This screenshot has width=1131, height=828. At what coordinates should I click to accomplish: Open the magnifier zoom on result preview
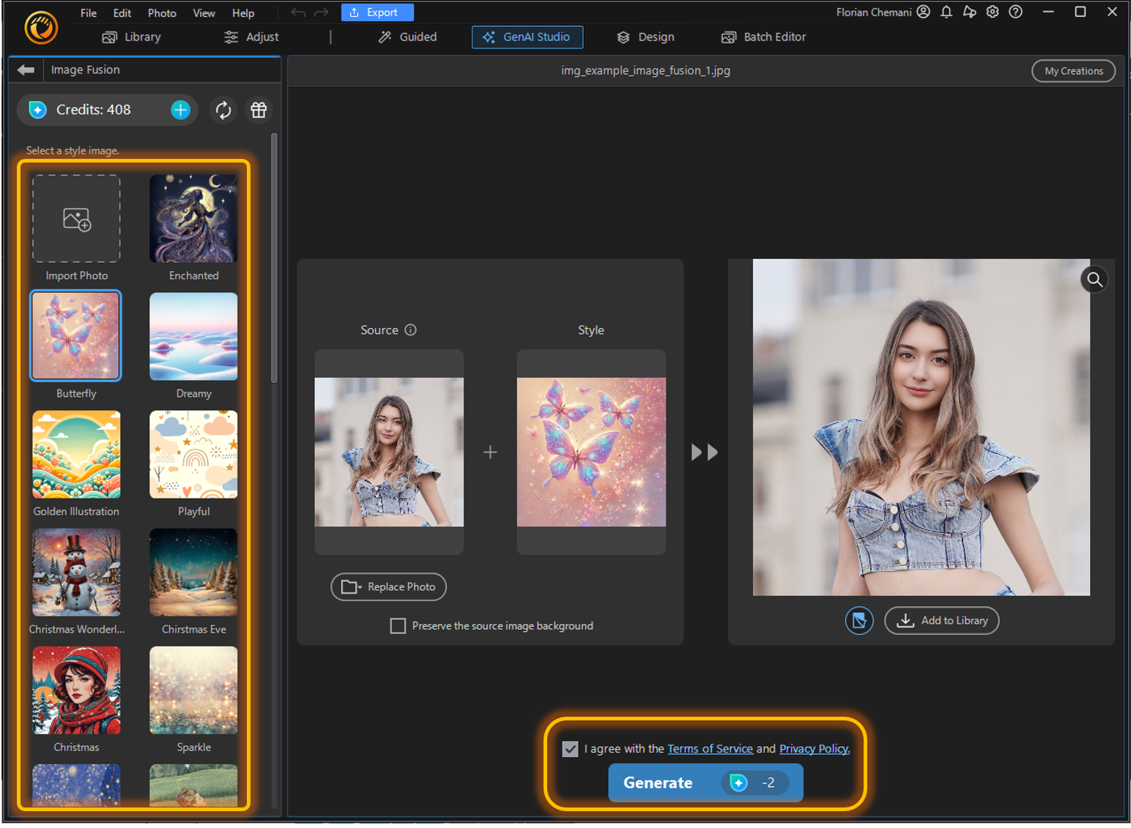click(1094, 279)
